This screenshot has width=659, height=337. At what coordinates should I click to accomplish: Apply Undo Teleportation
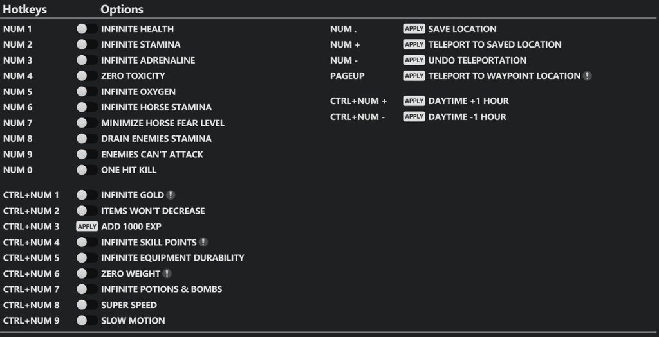414,60
